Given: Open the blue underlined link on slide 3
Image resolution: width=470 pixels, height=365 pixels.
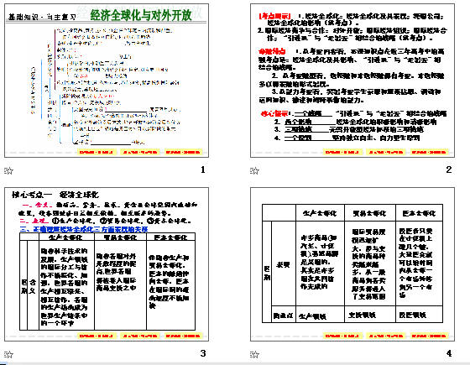Looking at the screenshot, I should click(84, 230).
